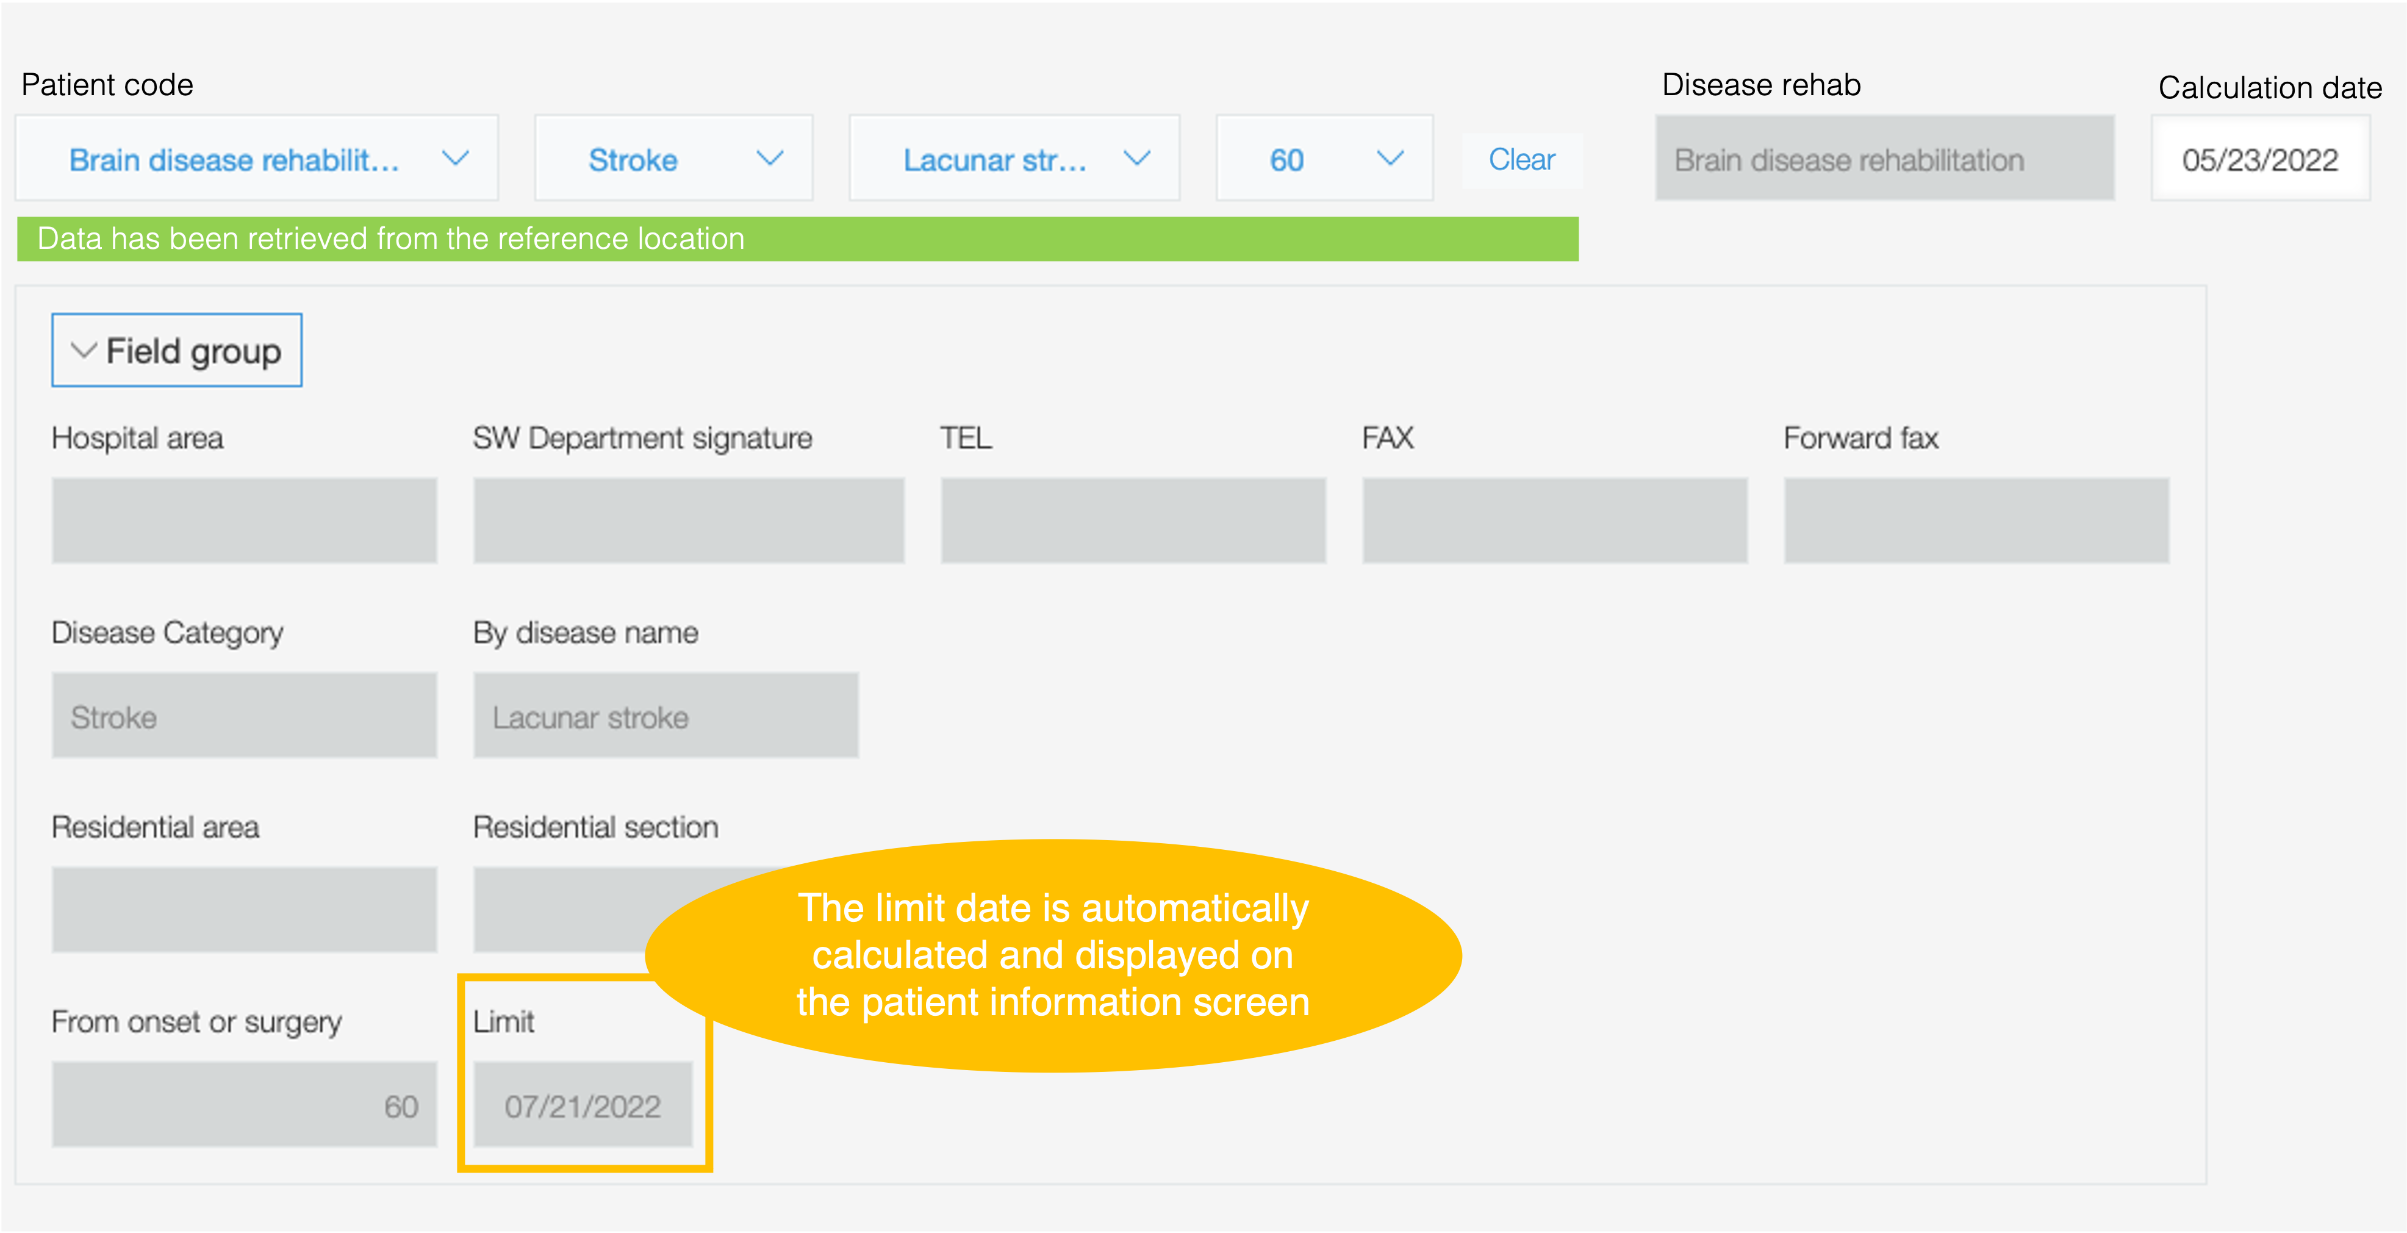This screenshot has height=1233, width=2407.
Task: Click the Disease rehab field
Action: coord(1884,160)
